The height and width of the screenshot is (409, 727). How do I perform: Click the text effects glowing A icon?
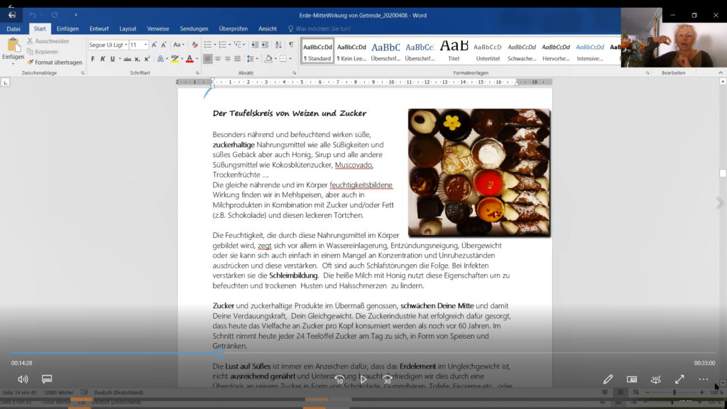point(160,59)
